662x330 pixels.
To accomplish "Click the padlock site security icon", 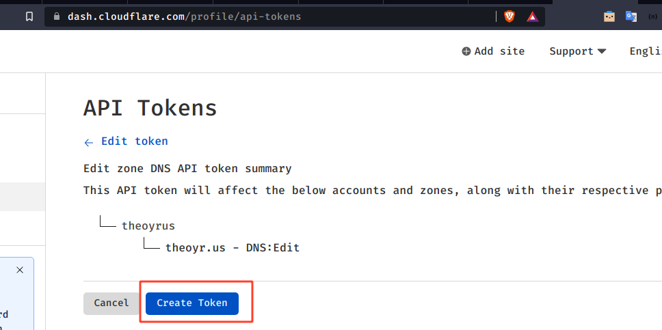I will (x=57, y=16).
